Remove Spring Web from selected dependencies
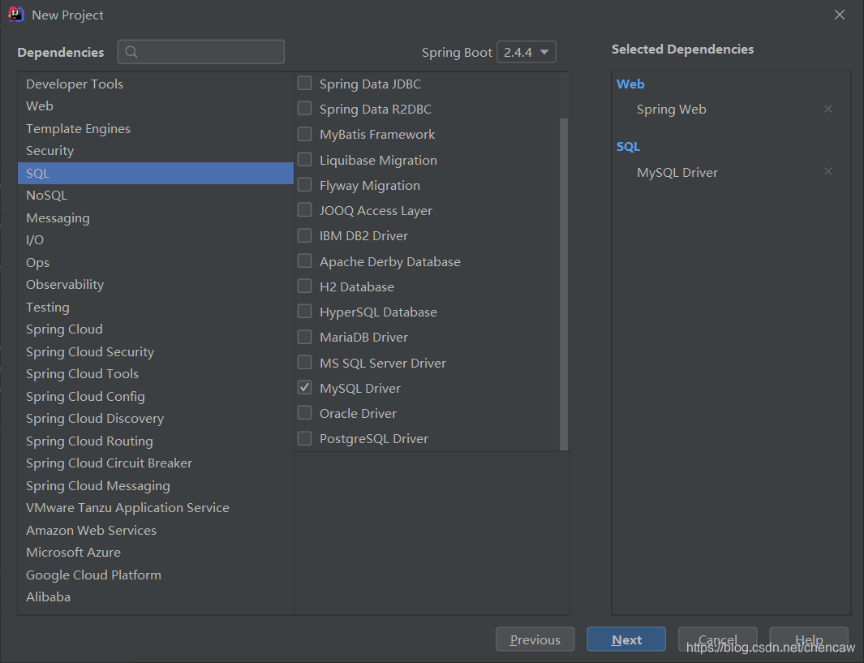This screenshot has width=864, height=663. (827, 109)
